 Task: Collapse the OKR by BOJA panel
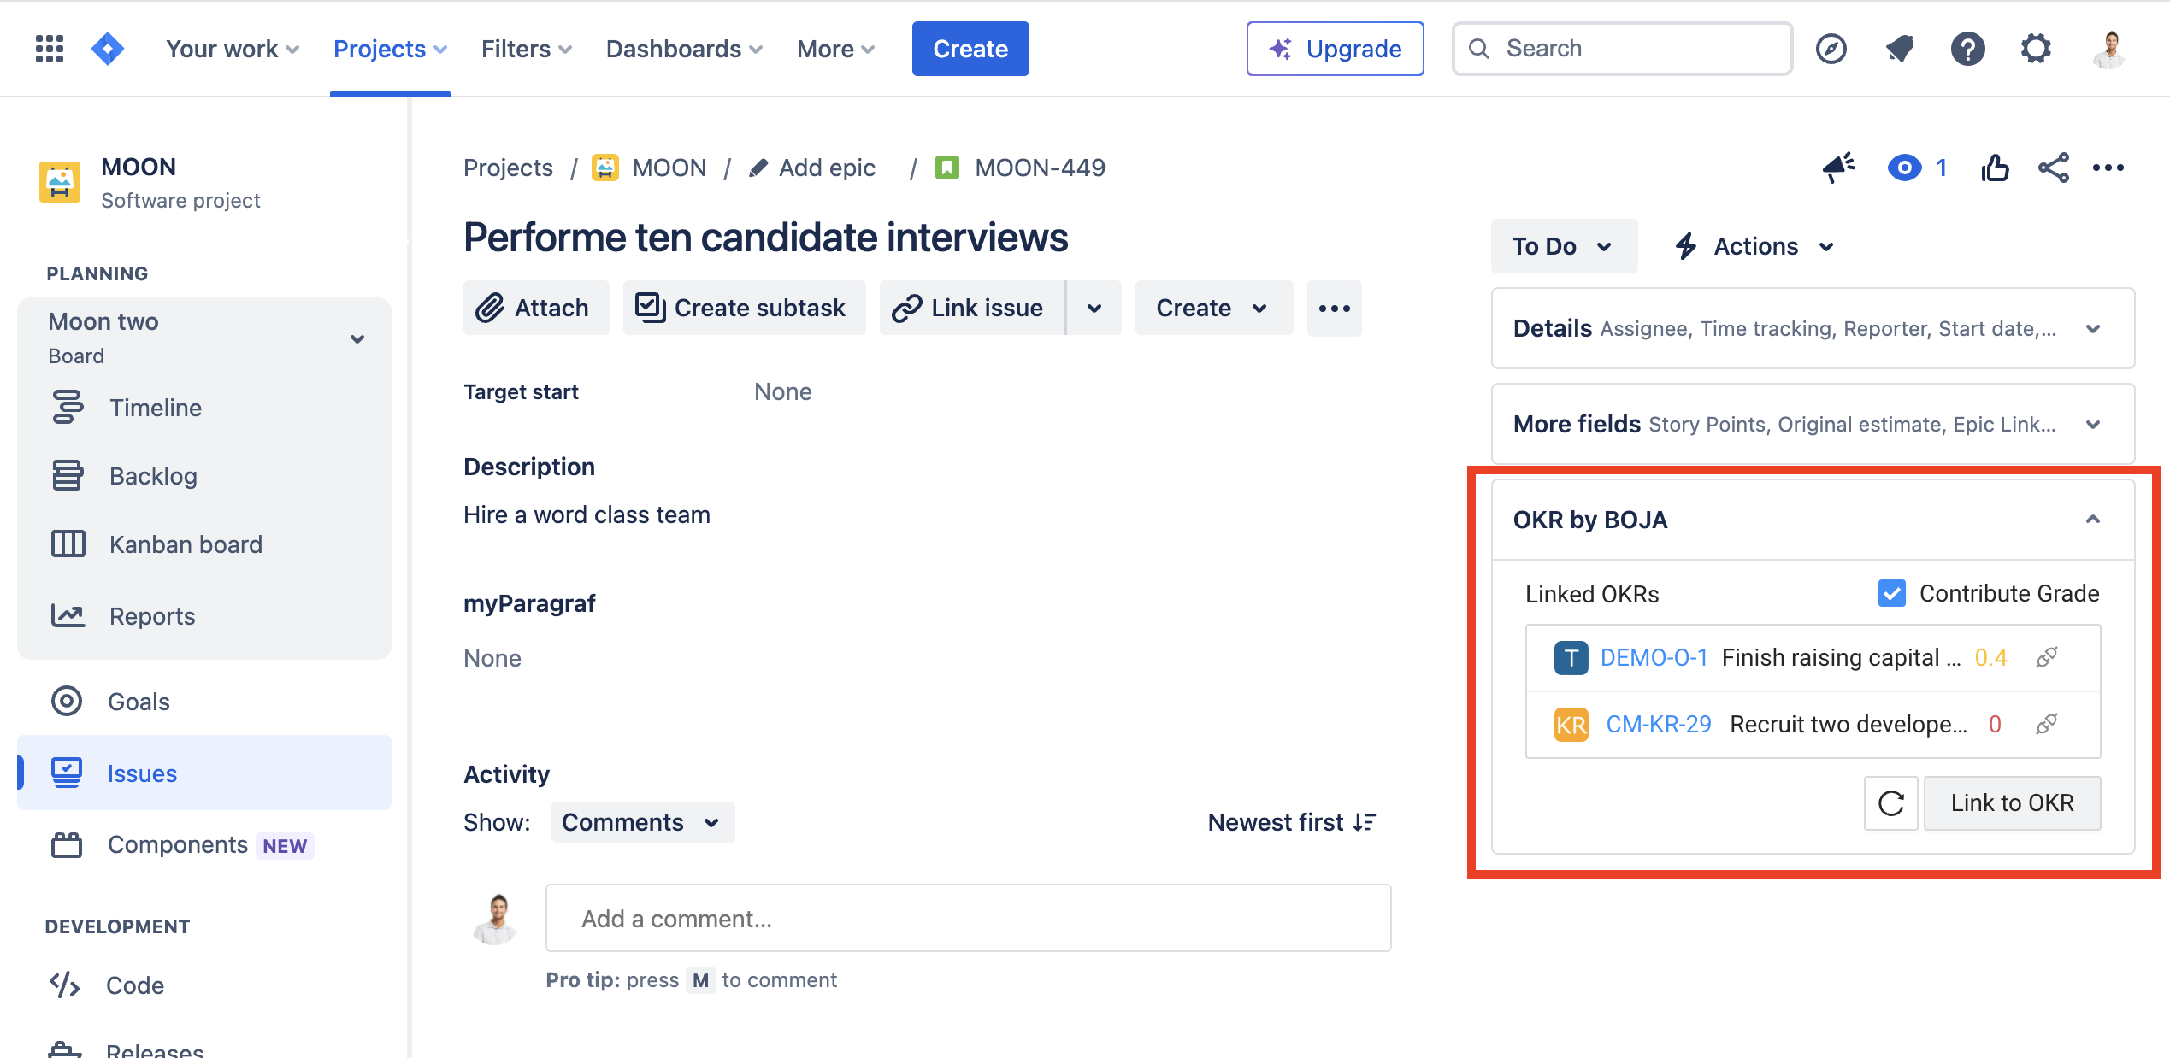tap(2092, 520)
